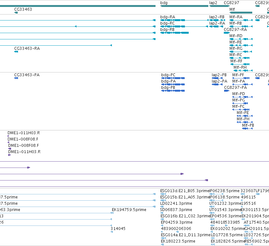This screenshot has width=269, height=246.
Task: Open EST UT01543.3prime
Action: (x=225, y=210)
